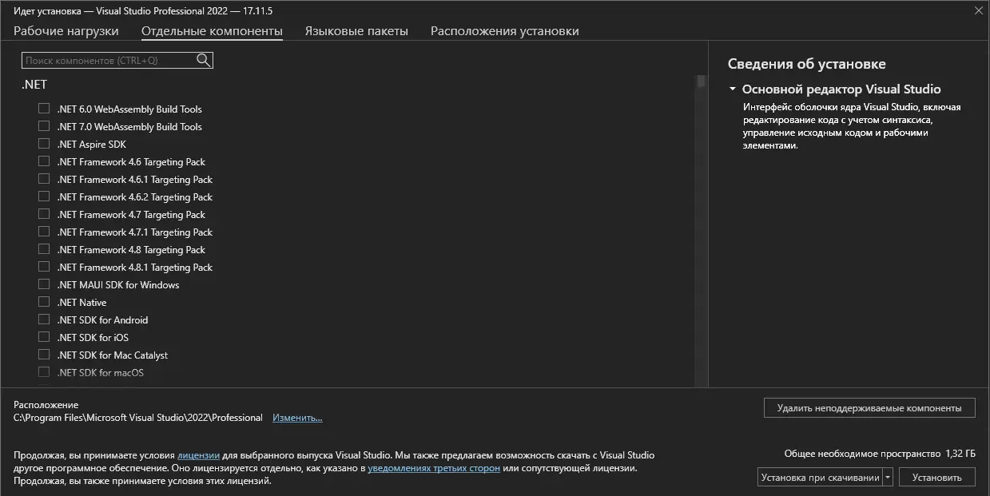
Task: Close the installer window with the X
Action: pyautogui.click(x=979, y=11)
